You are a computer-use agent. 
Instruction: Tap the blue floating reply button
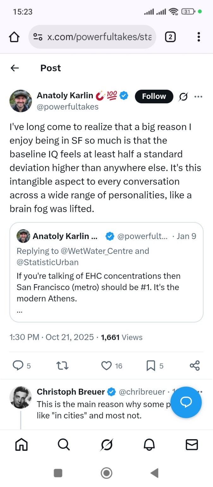[x=186, y=402]
